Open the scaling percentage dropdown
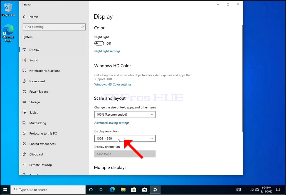Screen dimensions: 286x195 125,114
